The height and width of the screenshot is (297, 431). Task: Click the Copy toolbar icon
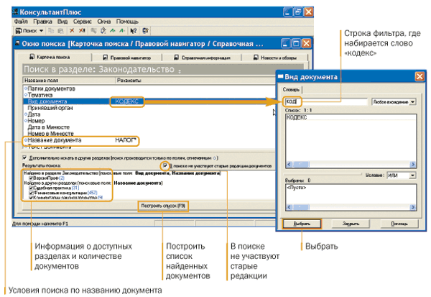[51, 30]
